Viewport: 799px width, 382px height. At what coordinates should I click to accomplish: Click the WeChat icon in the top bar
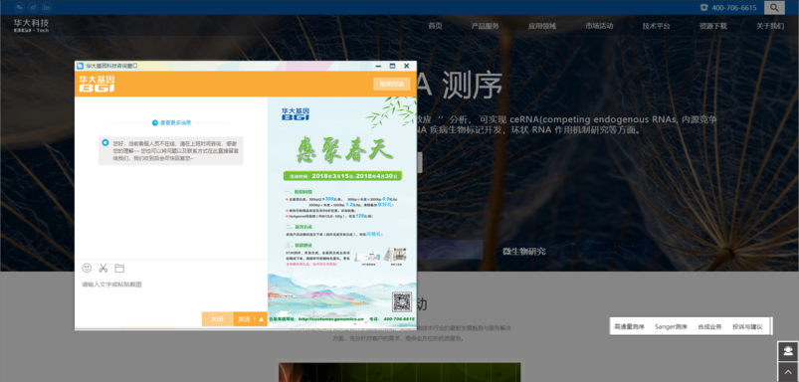pos(19,7)
